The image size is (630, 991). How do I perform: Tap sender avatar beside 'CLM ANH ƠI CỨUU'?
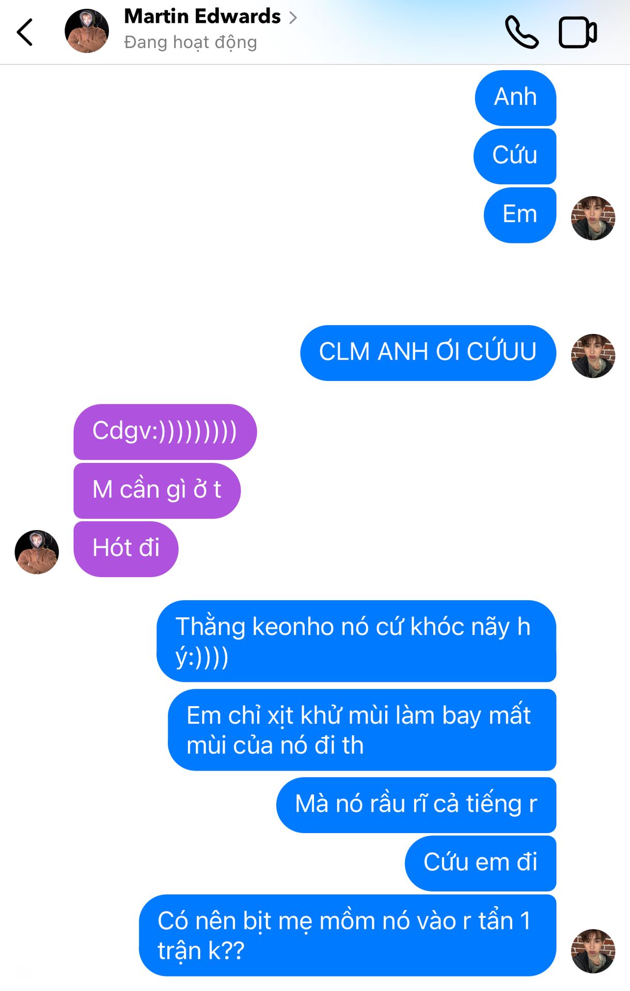pos(593,356)
